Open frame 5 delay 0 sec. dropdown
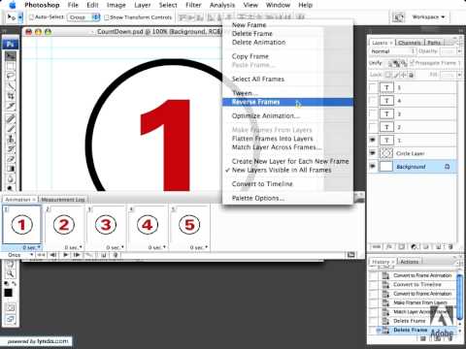The width and height of the screenshot is (466, 349). pyautogui.click(x=199, y=247)
